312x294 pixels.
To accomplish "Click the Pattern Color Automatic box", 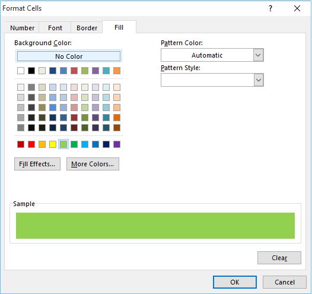I will coord(207,55).
